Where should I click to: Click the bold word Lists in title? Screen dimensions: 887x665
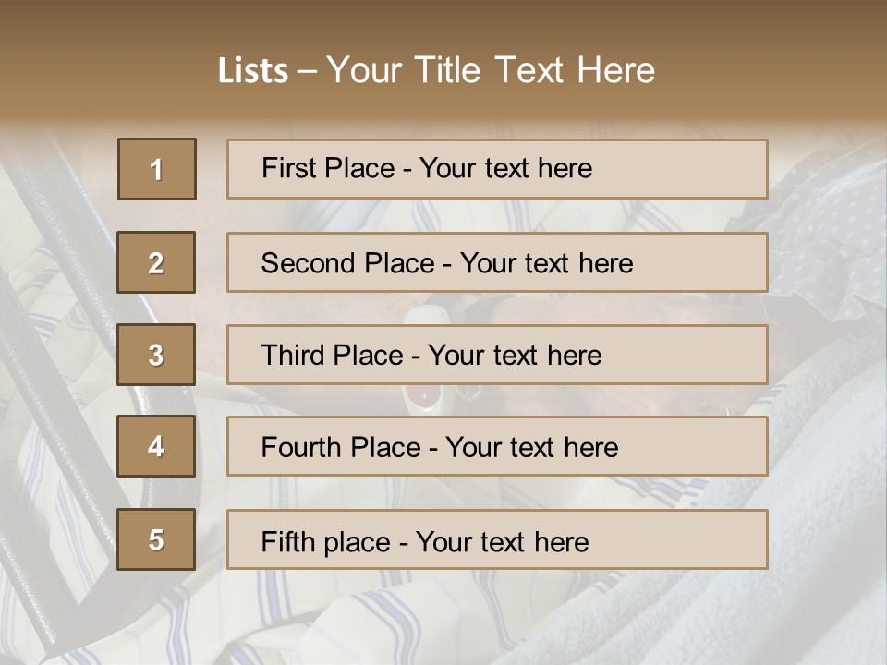pyautogui.click(x=253, y=71)
